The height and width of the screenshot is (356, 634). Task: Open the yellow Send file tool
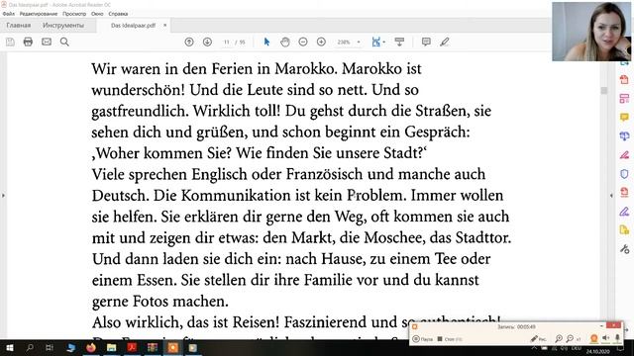coord(624,230)
